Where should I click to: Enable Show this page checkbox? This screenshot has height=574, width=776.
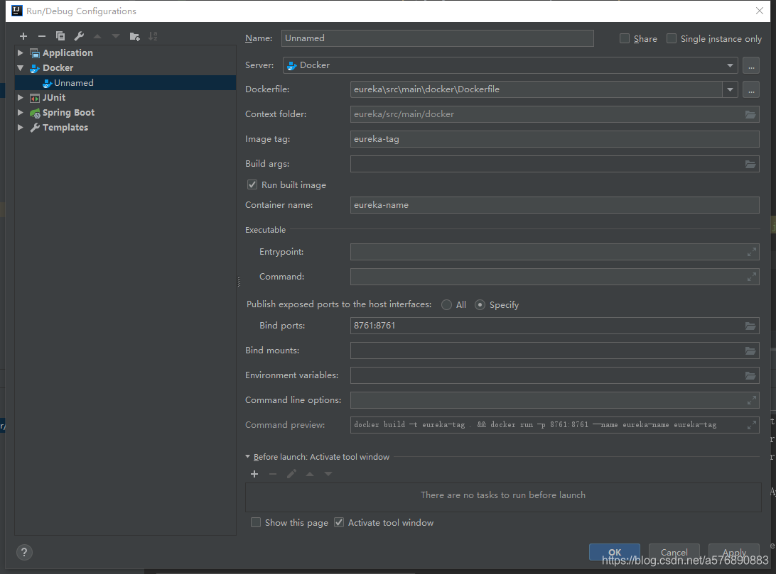click(256, 523)
